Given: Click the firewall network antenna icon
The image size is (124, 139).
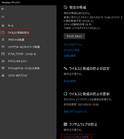Looking at the screenshot, I should [3, 47].
